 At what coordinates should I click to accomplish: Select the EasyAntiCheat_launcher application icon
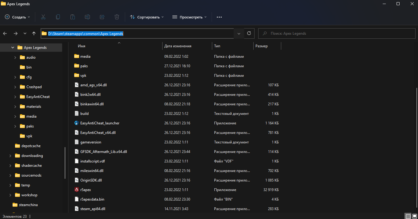coord(77,123)
